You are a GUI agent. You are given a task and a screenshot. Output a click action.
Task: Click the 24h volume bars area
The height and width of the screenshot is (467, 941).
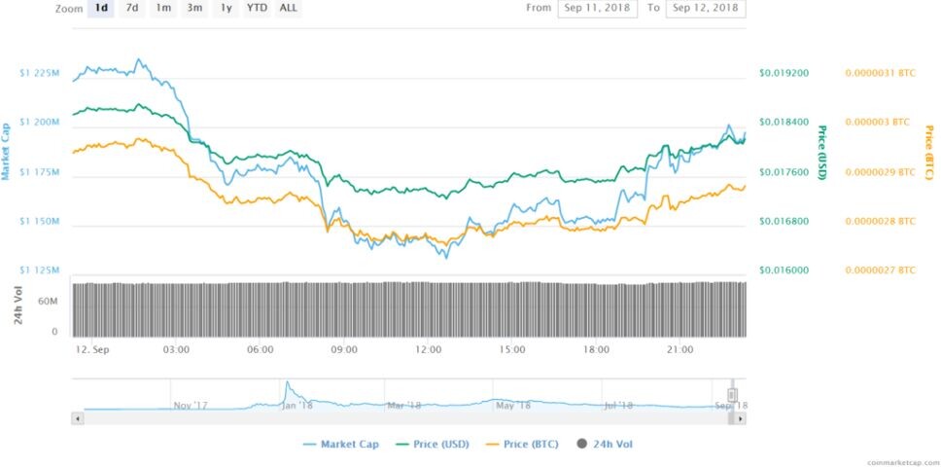click(x=408, y=309)
